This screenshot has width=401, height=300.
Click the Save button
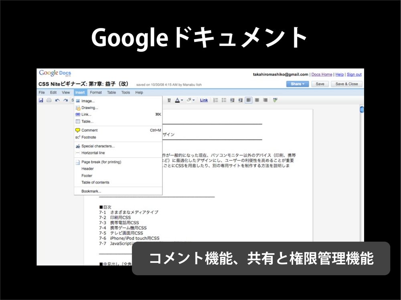pos(320,84)
